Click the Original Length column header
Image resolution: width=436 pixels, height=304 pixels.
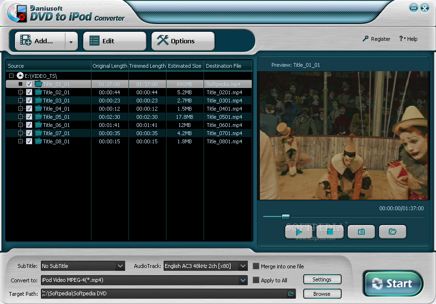coord(110,66)
